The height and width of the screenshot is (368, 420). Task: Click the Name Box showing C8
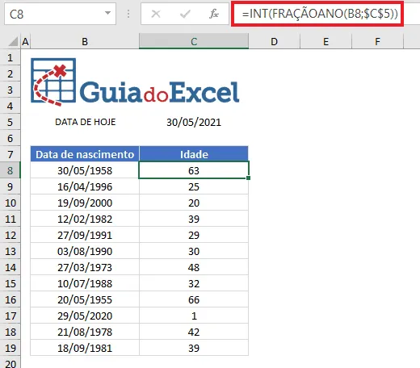click(60, 14)
